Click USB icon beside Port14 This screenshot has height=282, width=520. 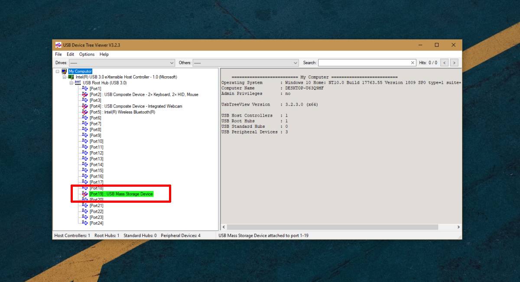tap(85, 165)
